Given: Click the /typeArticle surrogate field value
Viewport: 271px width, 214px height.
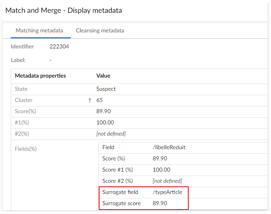Looking at the screenshot, I should tap(167, 192).
